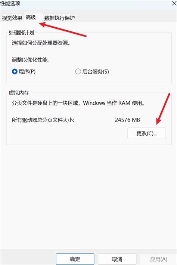Click the 后台服务(S) option label text

coord(96,71)
